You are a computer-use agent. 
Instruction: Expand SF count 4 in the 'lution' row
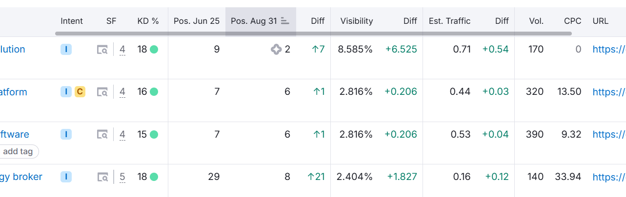tap(122, 50)
